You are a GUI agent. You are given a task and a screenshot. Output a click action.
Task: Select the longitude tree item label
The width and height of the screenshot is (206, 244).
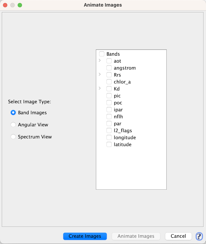125,138
